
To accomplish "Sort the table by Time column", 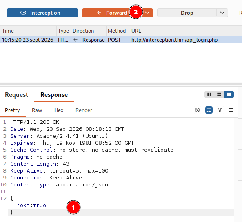I will click(x=28, y=31).
